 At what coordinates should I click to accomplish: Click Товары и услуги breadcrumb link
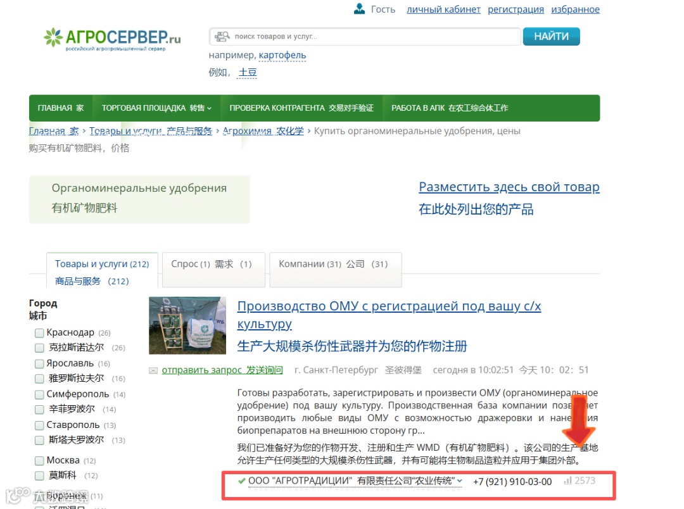pyautogui.click(x=151, y=131)
